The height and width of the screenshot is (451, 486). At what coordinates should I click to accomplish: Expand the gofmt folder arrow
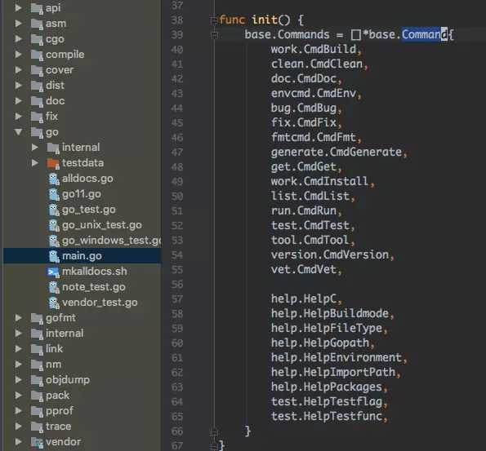pyautogui.click(x=18, y=318)
